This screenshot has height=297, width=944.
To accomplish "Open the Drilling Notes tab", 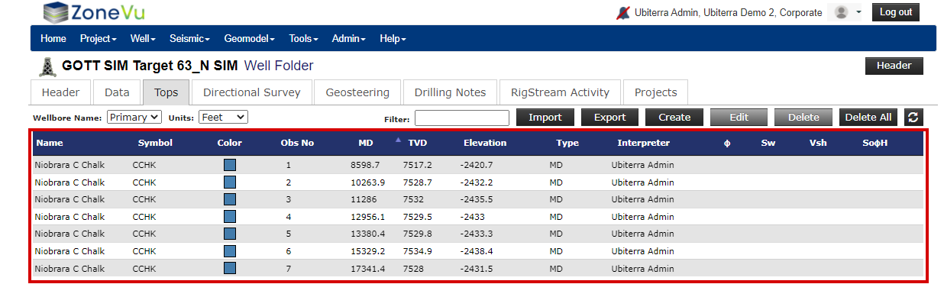I will coord(451,92).
